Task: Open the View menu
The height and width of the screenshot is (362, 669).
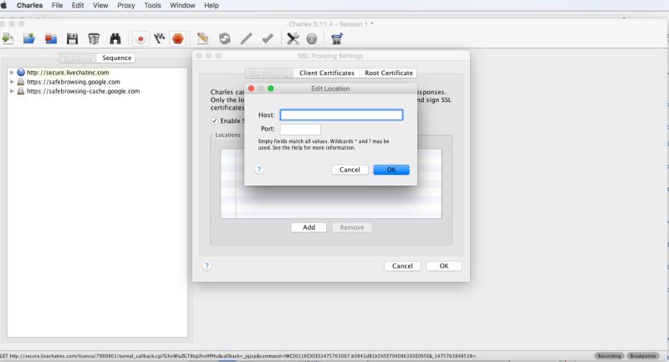Action: pos(100,5)
